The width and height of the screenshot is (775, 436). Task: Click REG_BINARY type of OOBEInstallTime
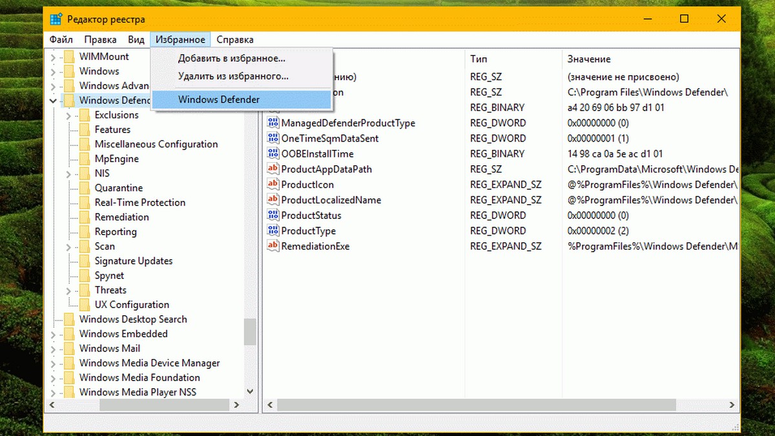[497, 154]
